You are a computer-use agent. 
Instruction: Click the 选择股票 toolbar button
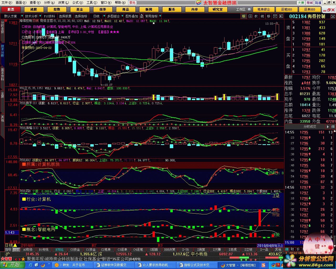pos(65,16)
